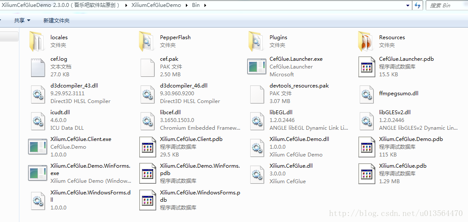Expand arrow after XiliumCefGlueDemo breadcrumb
This screenshot has height=222, width=468.
point(186,5)
